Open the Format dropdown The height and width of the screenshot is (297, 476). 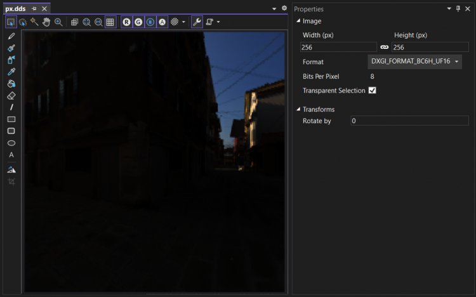coord(414,62)
